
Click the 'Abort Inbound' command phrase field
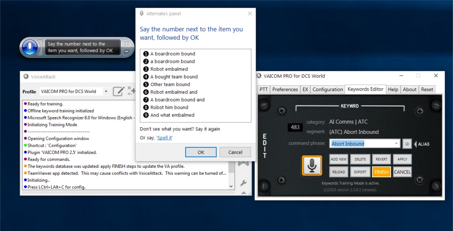tap(361, 143)
